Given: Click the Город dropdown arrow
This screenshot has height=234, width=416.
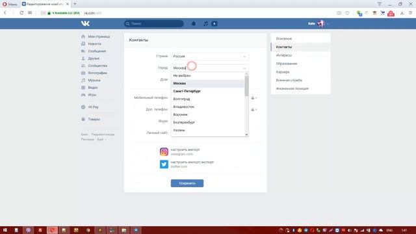Looking at the screenshot, I should pyautogui.click(x=244, y=68).
